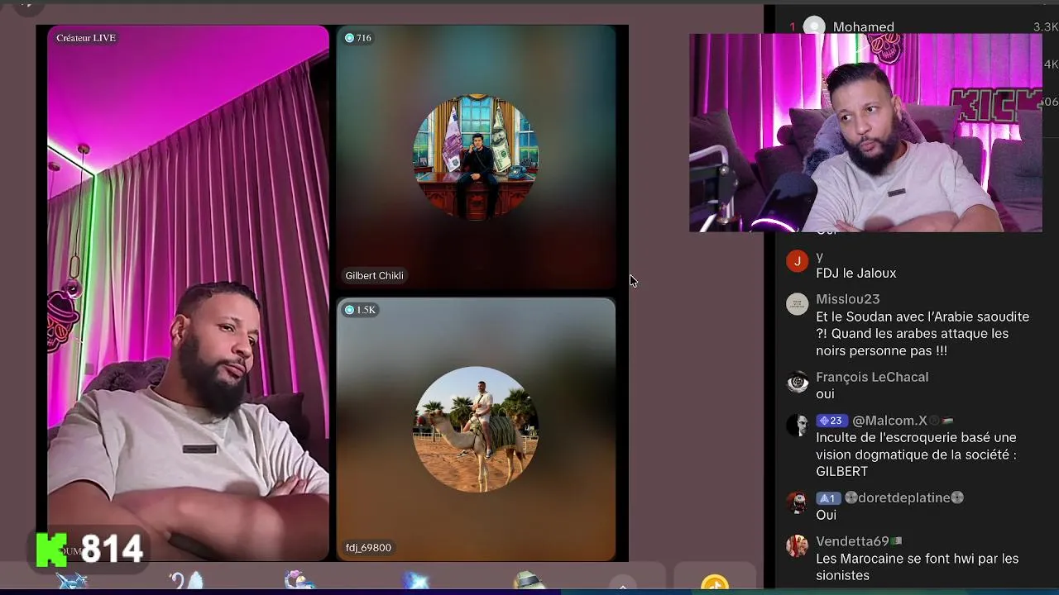
Task: Click the fdj_69800 name label
Action: pyautogui.click(x=368, y=548)
